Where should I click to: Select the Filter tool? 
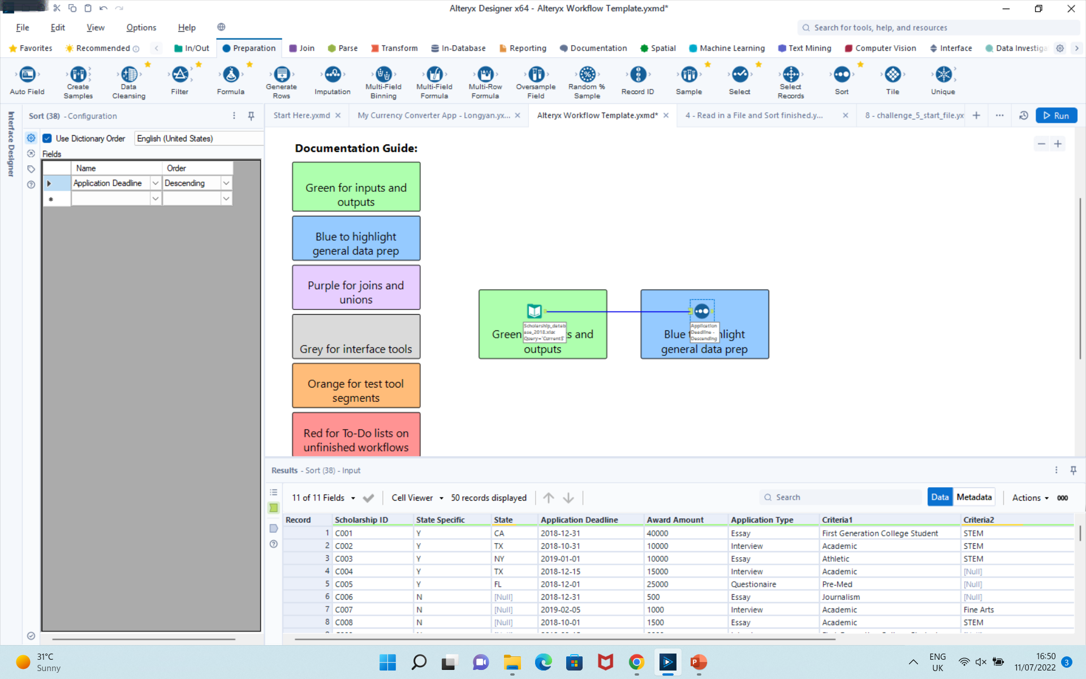pyautogui.click(x=180, y=81)
